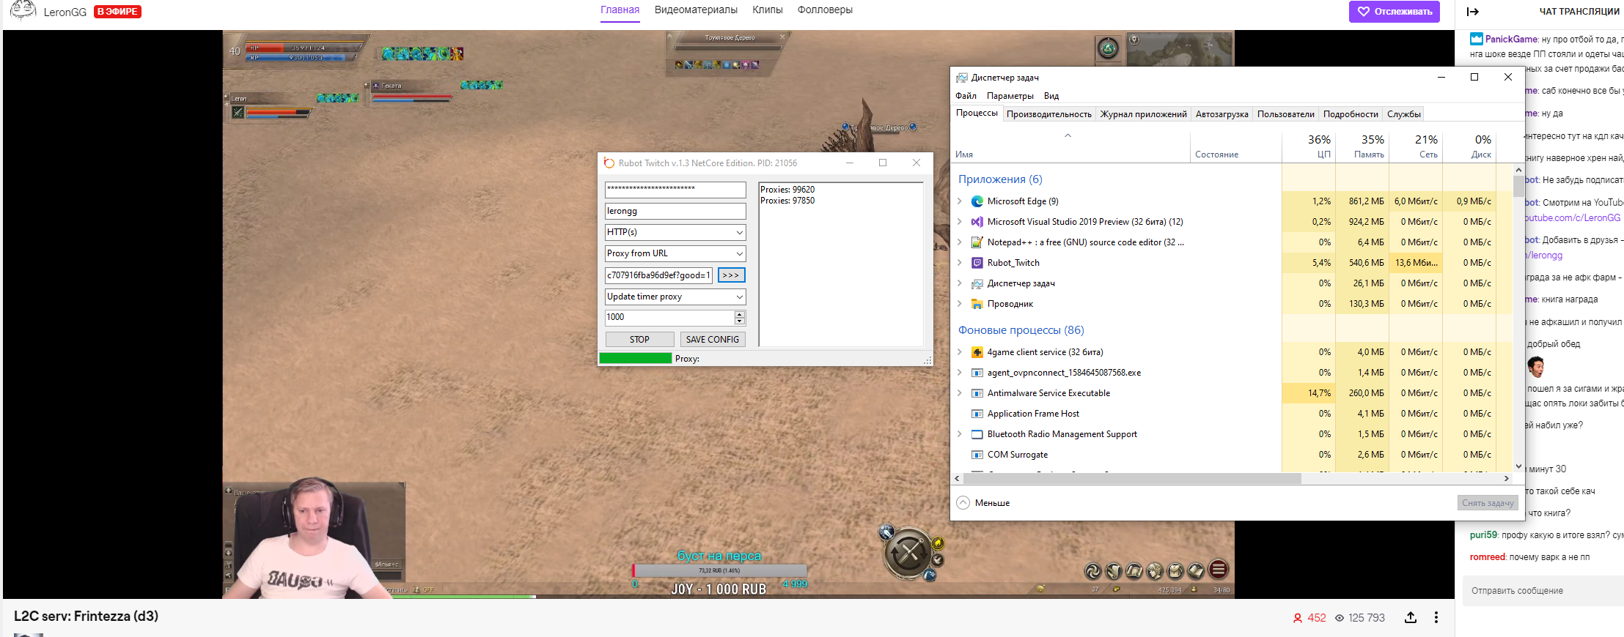Click the Twitch share icon below stream
This screenshot has width=1624, height=637.
pyautogui.click(x=1410, y=618)
